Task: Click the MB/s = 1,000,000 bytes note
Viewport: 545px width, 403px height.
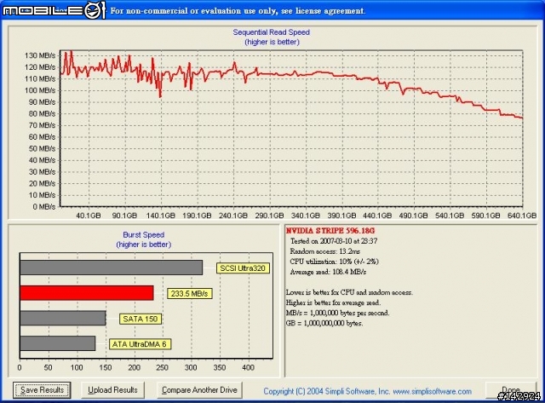Action: pos(337,313)
